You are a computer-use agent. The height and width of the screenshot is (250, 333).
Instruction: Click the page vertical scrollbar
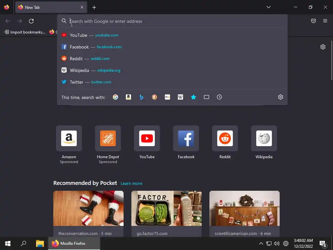click(331, 60)
